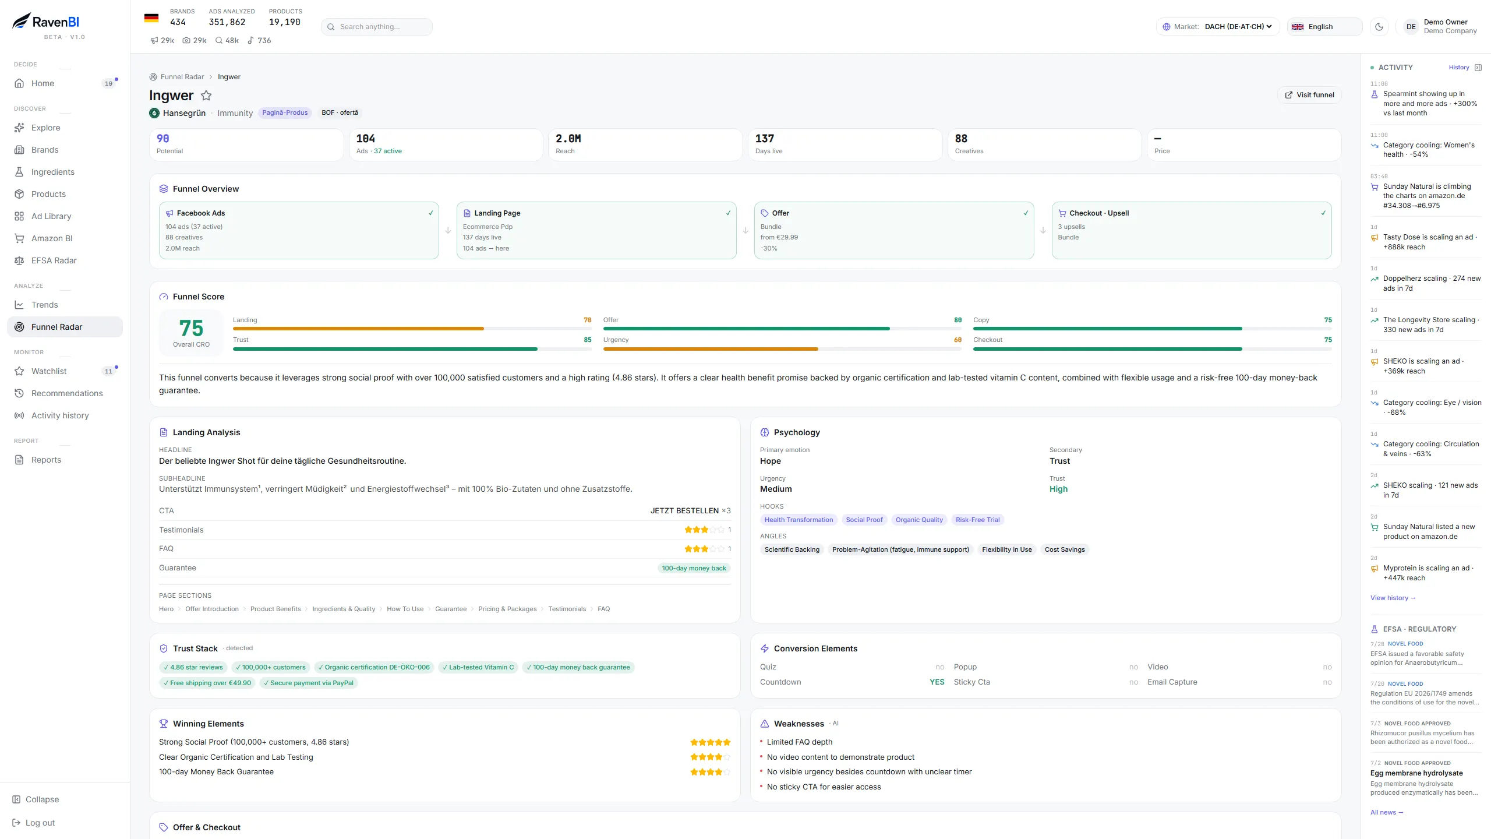1491x839 pixels.
Task: Click the View history link
Action: click(1393, 598)
